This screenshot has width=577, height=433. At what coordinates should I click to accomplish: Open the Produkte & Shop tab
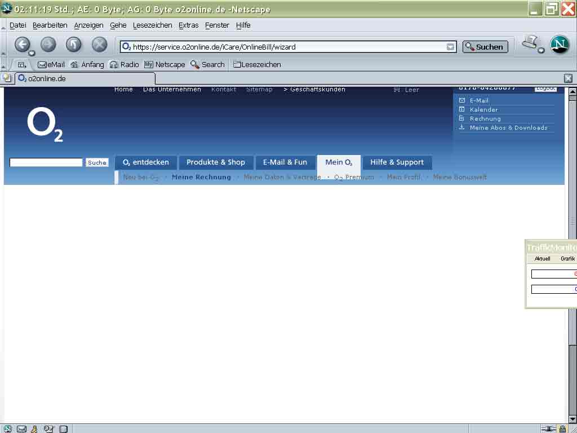(x=216, y=162)
